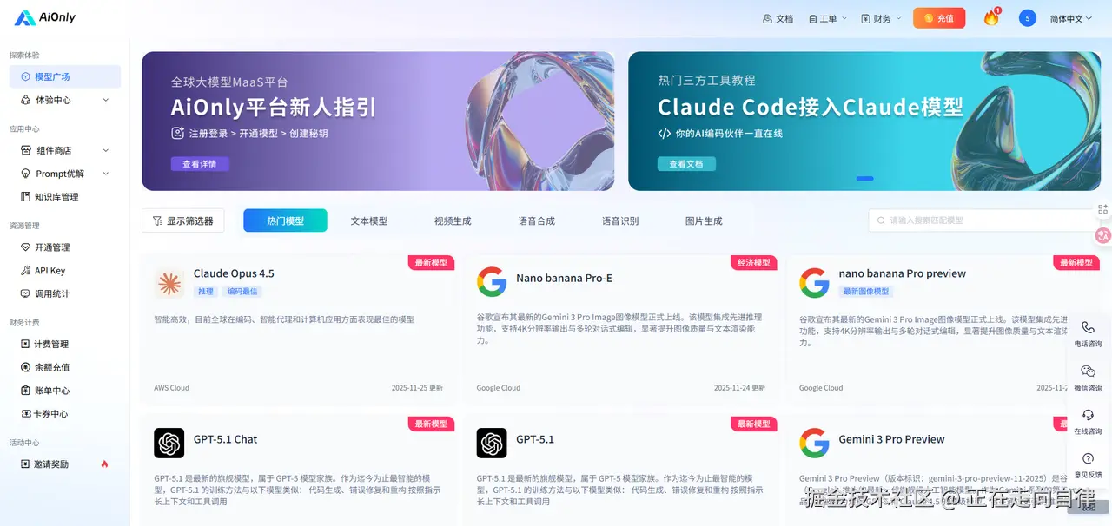Select the 热门模型 tab
The image size is (1112, 526).
pyautogui.click(x=285, y=220)
